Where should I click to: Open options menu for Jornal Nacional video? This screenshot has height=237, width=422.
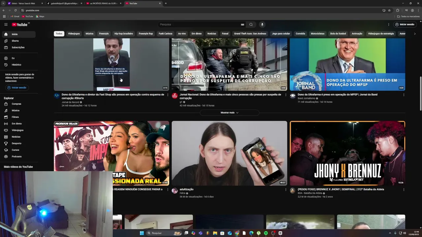coord(286,95)
